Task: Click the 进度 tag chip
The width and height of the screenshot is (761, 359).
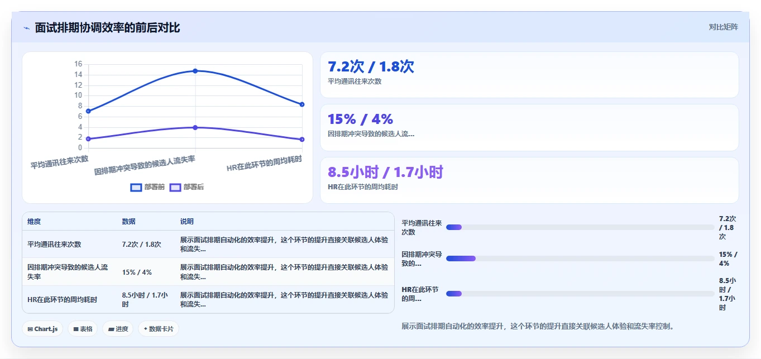Action: (118, 329)
